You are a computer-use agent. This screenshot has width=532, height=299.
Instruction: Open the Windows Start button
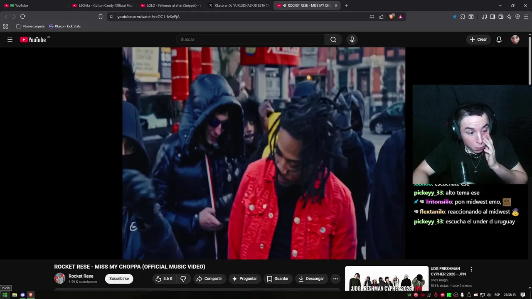coord(5,295)
